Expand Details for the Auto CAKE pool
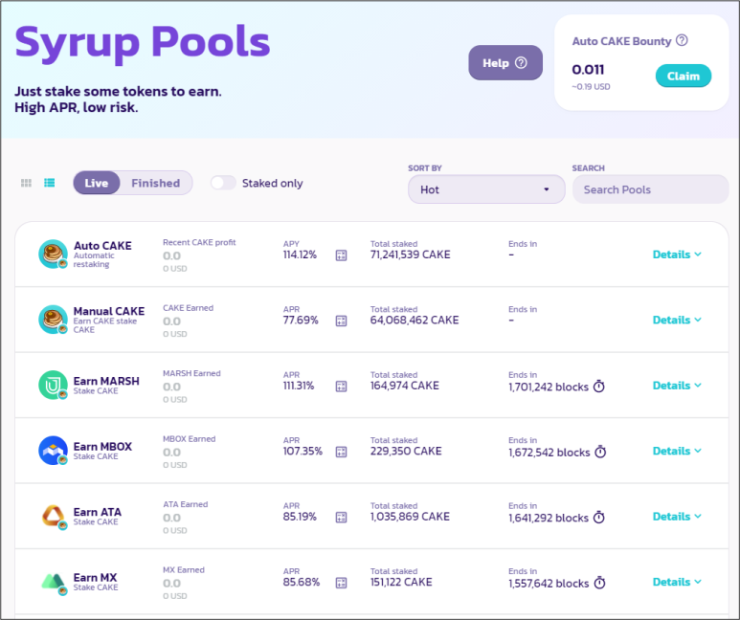This screenshot has height=620, width=740. click(677, 255)
